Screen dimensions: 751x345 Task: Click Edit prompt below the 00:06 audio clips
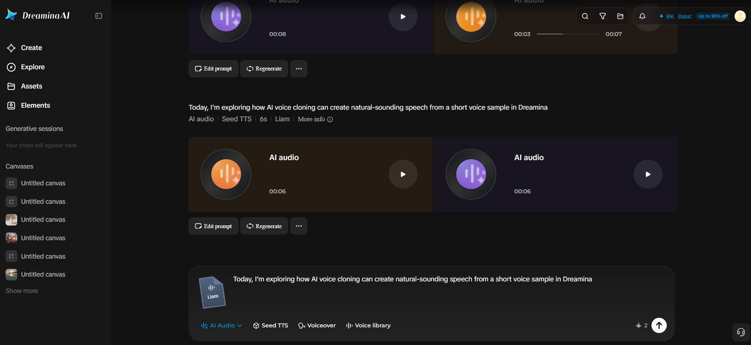[213, 226]
